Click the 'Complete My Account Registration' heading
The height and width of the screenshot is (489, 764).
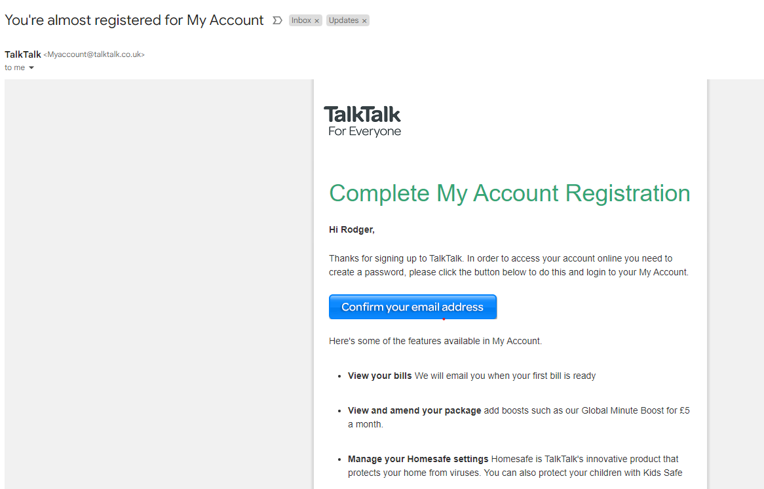(x=510, y=193)
